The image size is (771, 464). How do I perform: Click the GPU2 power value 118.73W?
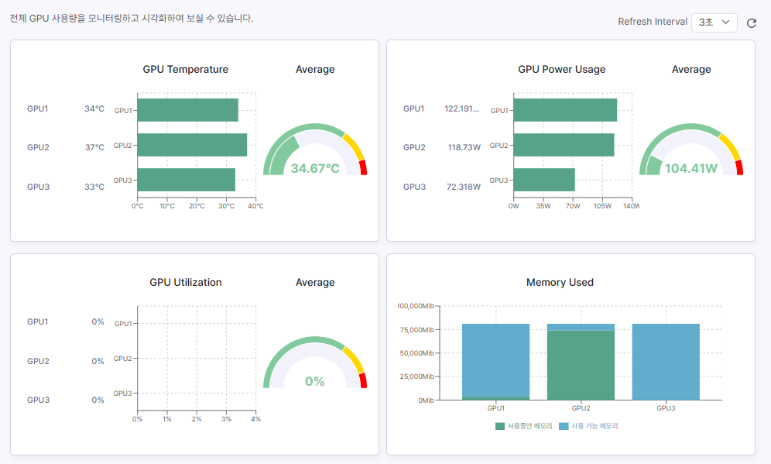(x=464, y=147)
